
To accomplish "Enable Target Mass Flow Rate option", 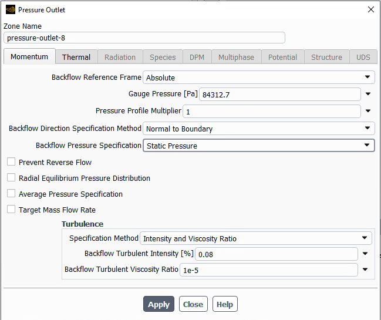I will (11, 210).
